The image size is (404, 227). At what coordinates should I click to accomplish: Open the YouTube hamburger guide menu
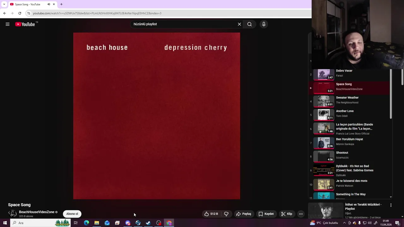(8, 24)
